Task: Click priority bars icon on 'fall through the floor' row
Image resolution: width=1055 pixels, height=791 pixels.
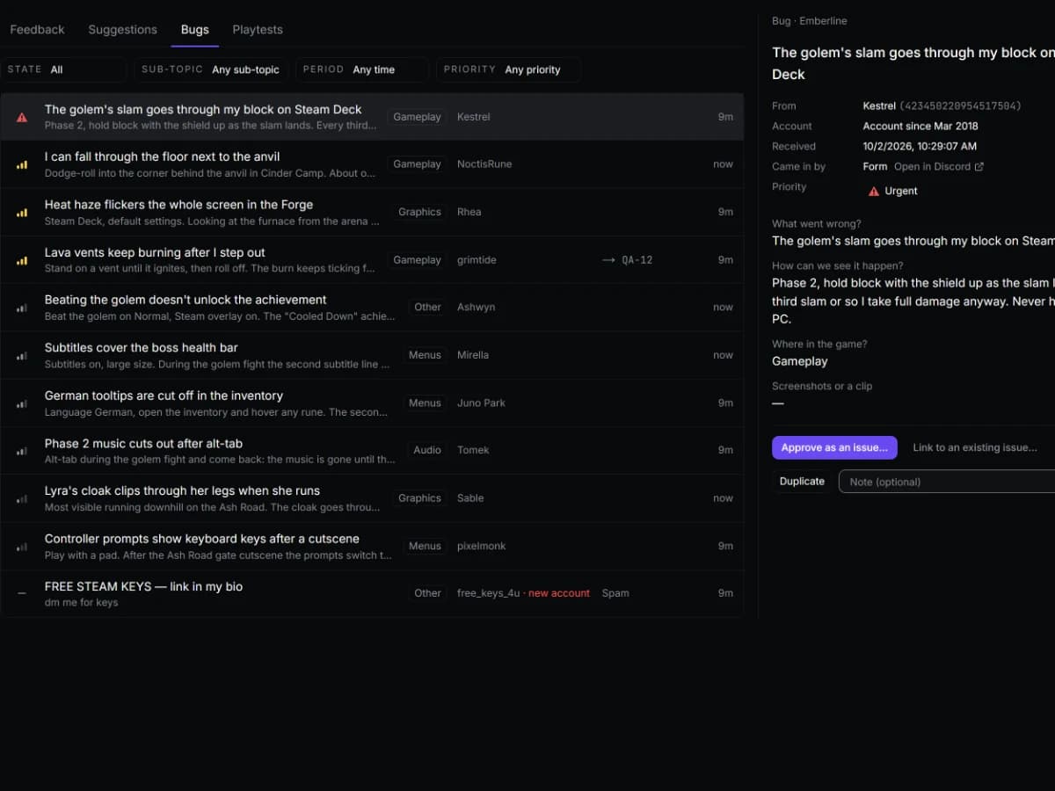Action: [22, 164]
